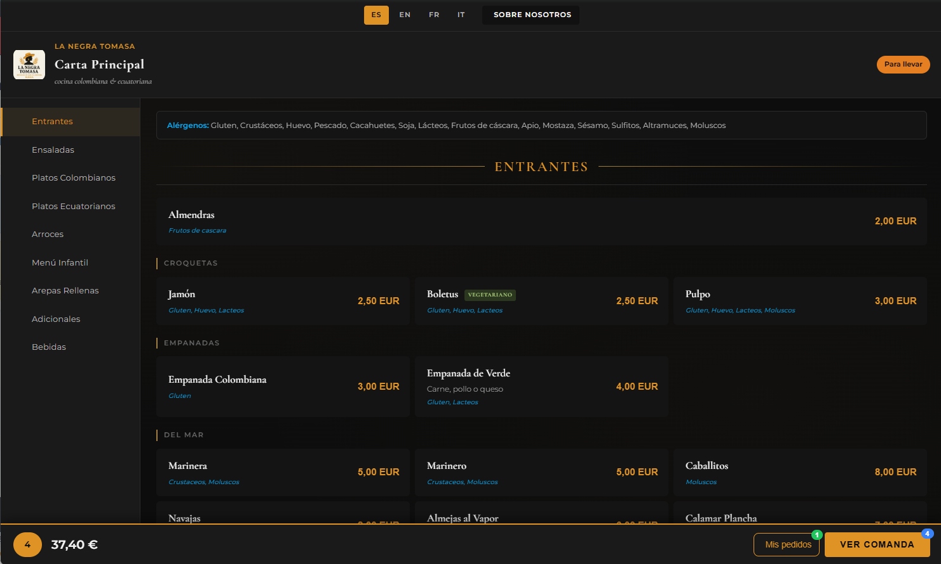Screen dimensions: 941x564
Task: Click the green badge on Mis pedidos
Action: click(x=817, y=534)
